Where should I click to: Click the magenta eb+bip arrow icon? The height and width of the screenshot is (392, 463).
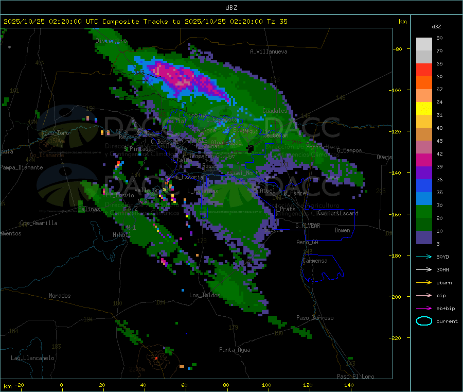point(424,309)
